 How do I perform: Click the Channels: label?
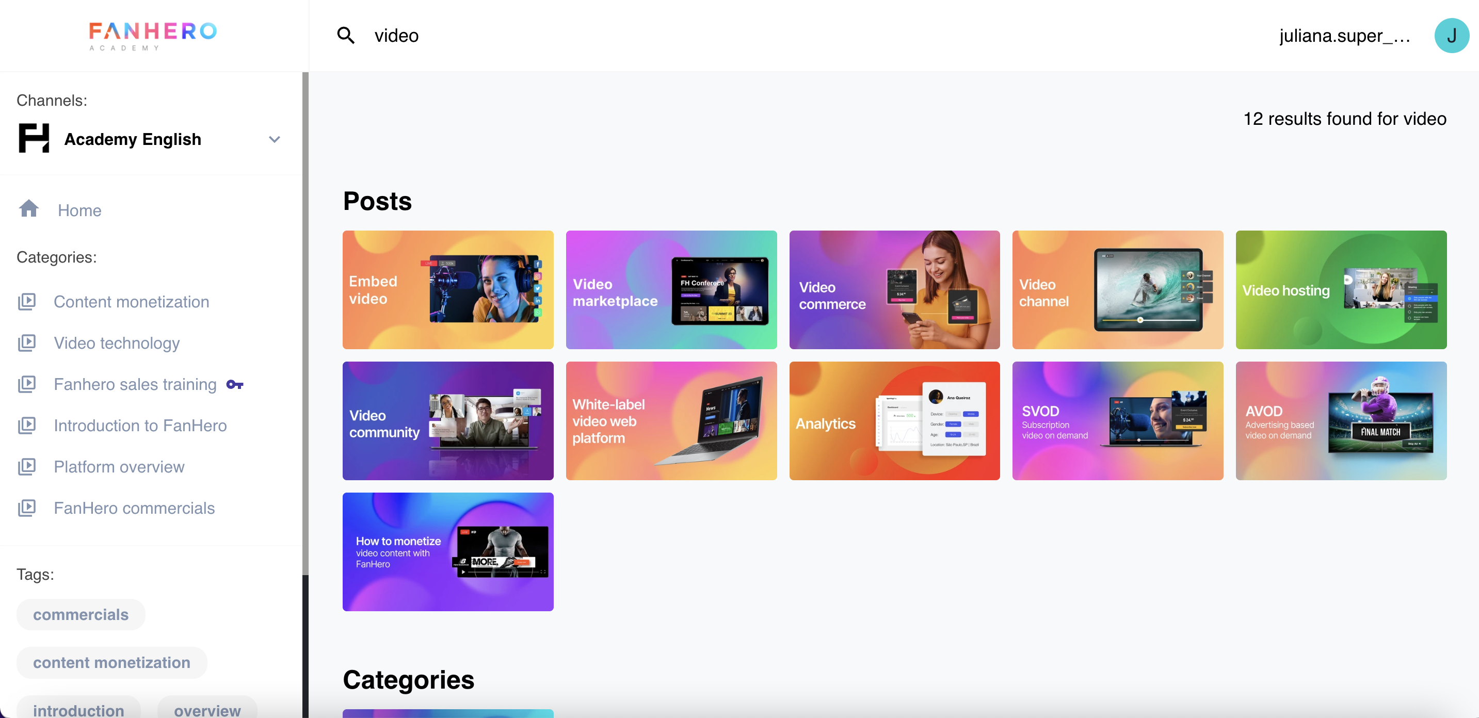pos(52,101)
